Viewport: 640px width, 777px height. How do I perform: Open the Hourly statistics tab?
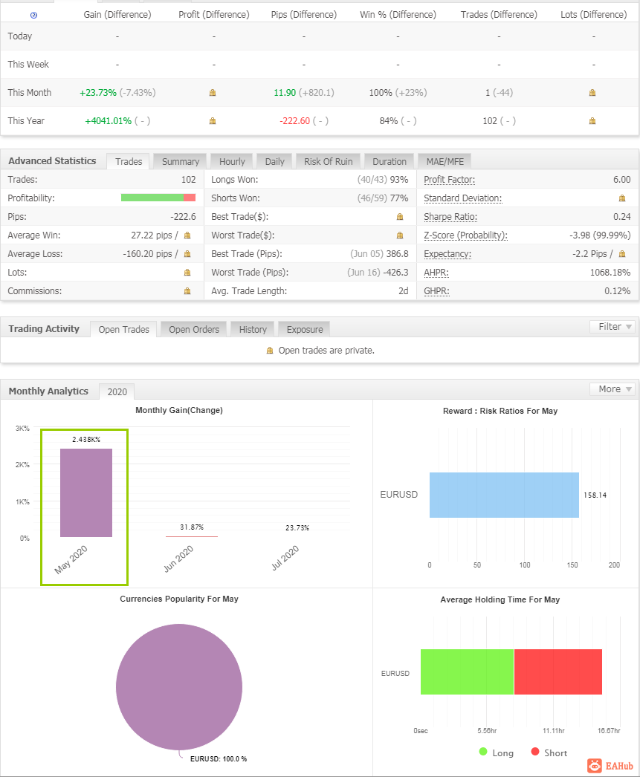pos(232,161)
